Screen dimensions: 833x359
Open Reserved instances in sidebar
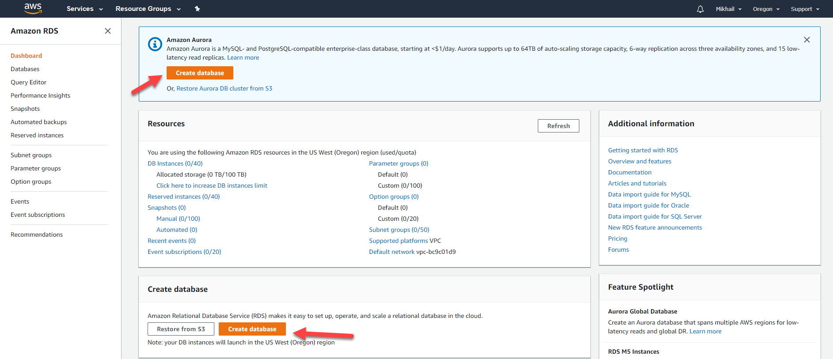tap(37, 135)
